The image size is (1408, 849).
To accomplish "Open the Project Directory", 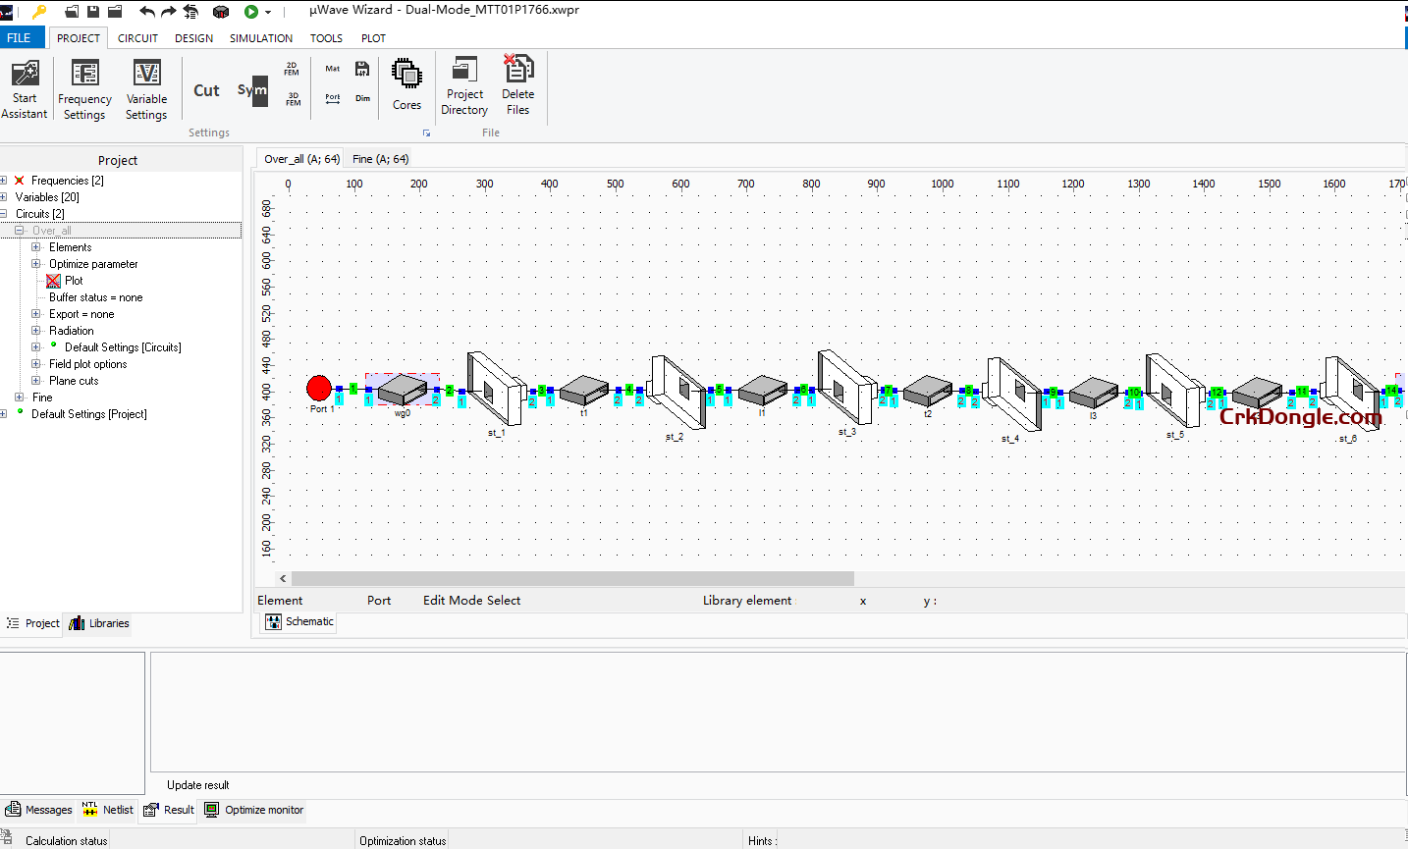I will (x=463, y=86).
